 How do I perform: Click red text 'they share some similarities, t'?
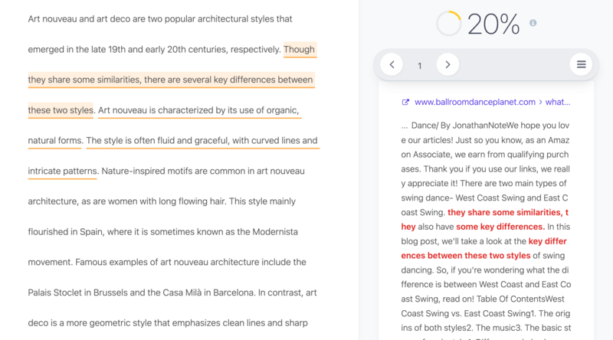pos(508,213)
